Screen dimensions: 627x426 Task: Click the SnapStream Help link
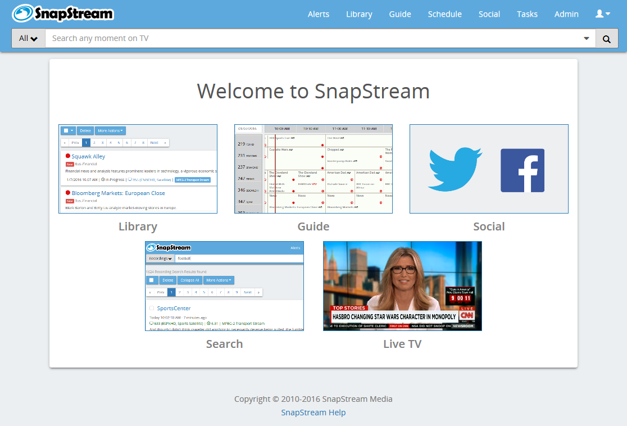tap(313, 413)
